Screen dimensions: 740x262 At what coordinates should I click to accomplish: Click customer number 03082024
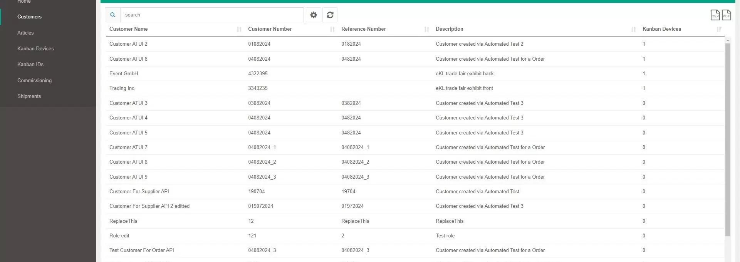pyautogui.click(x=259, y=103)
